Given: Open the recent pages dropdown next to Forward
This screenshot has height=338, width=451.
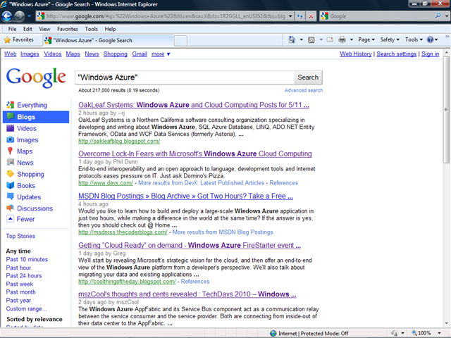Looking at the screenshot, I should point(29,16).
